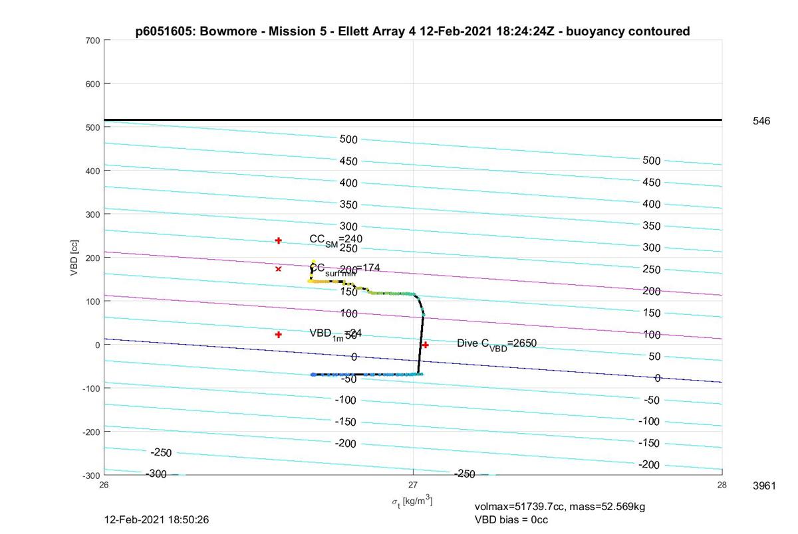Image resolution: width=798 pixels, height=534 pixels.
Task: Click the y-axis tick label '100'
Action: [x=92, y=302]
